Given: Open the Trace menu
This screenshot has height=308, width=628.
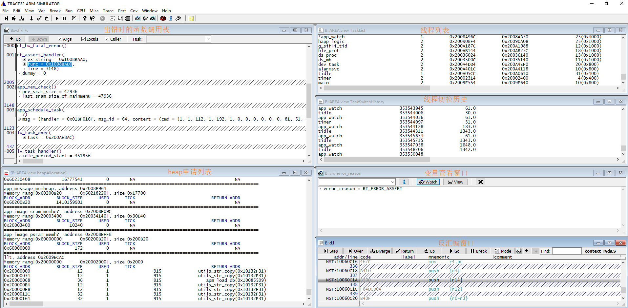Looking at the screenshot, I should (108, 11).
